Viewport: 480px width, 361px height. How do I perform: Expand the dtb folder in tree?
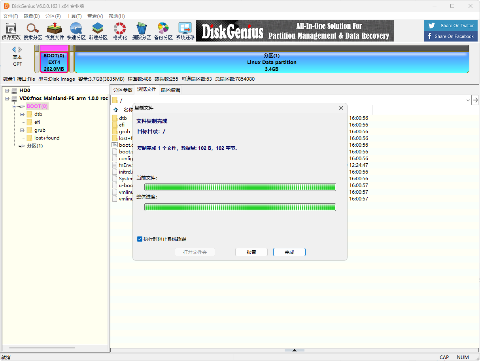[x=22, y=114]
